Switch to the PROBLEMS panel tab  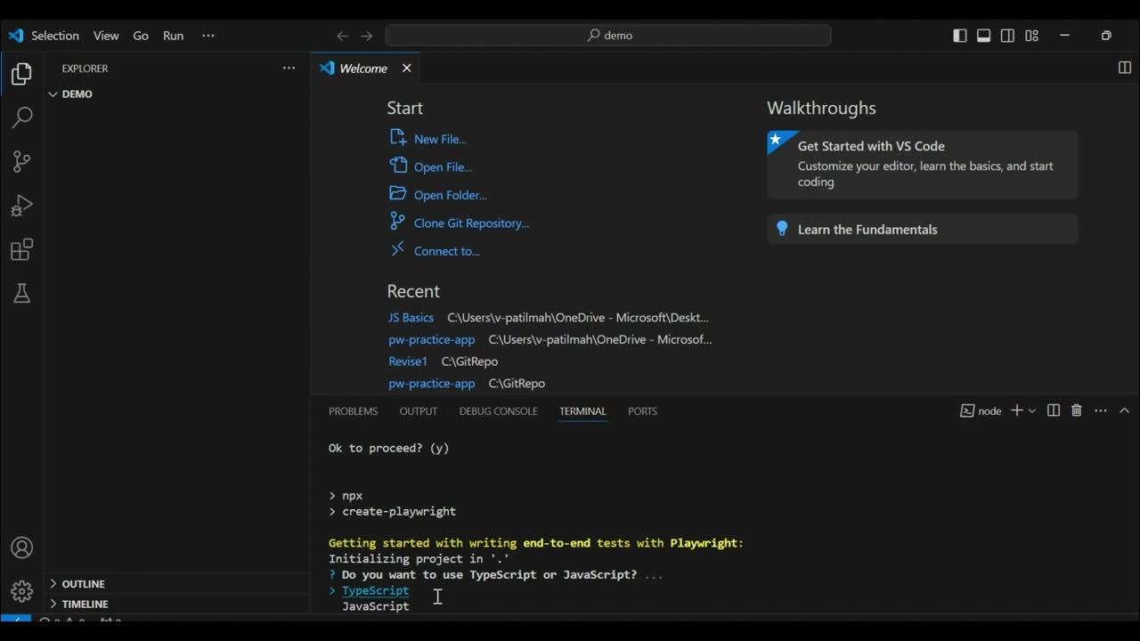point(353,411)
